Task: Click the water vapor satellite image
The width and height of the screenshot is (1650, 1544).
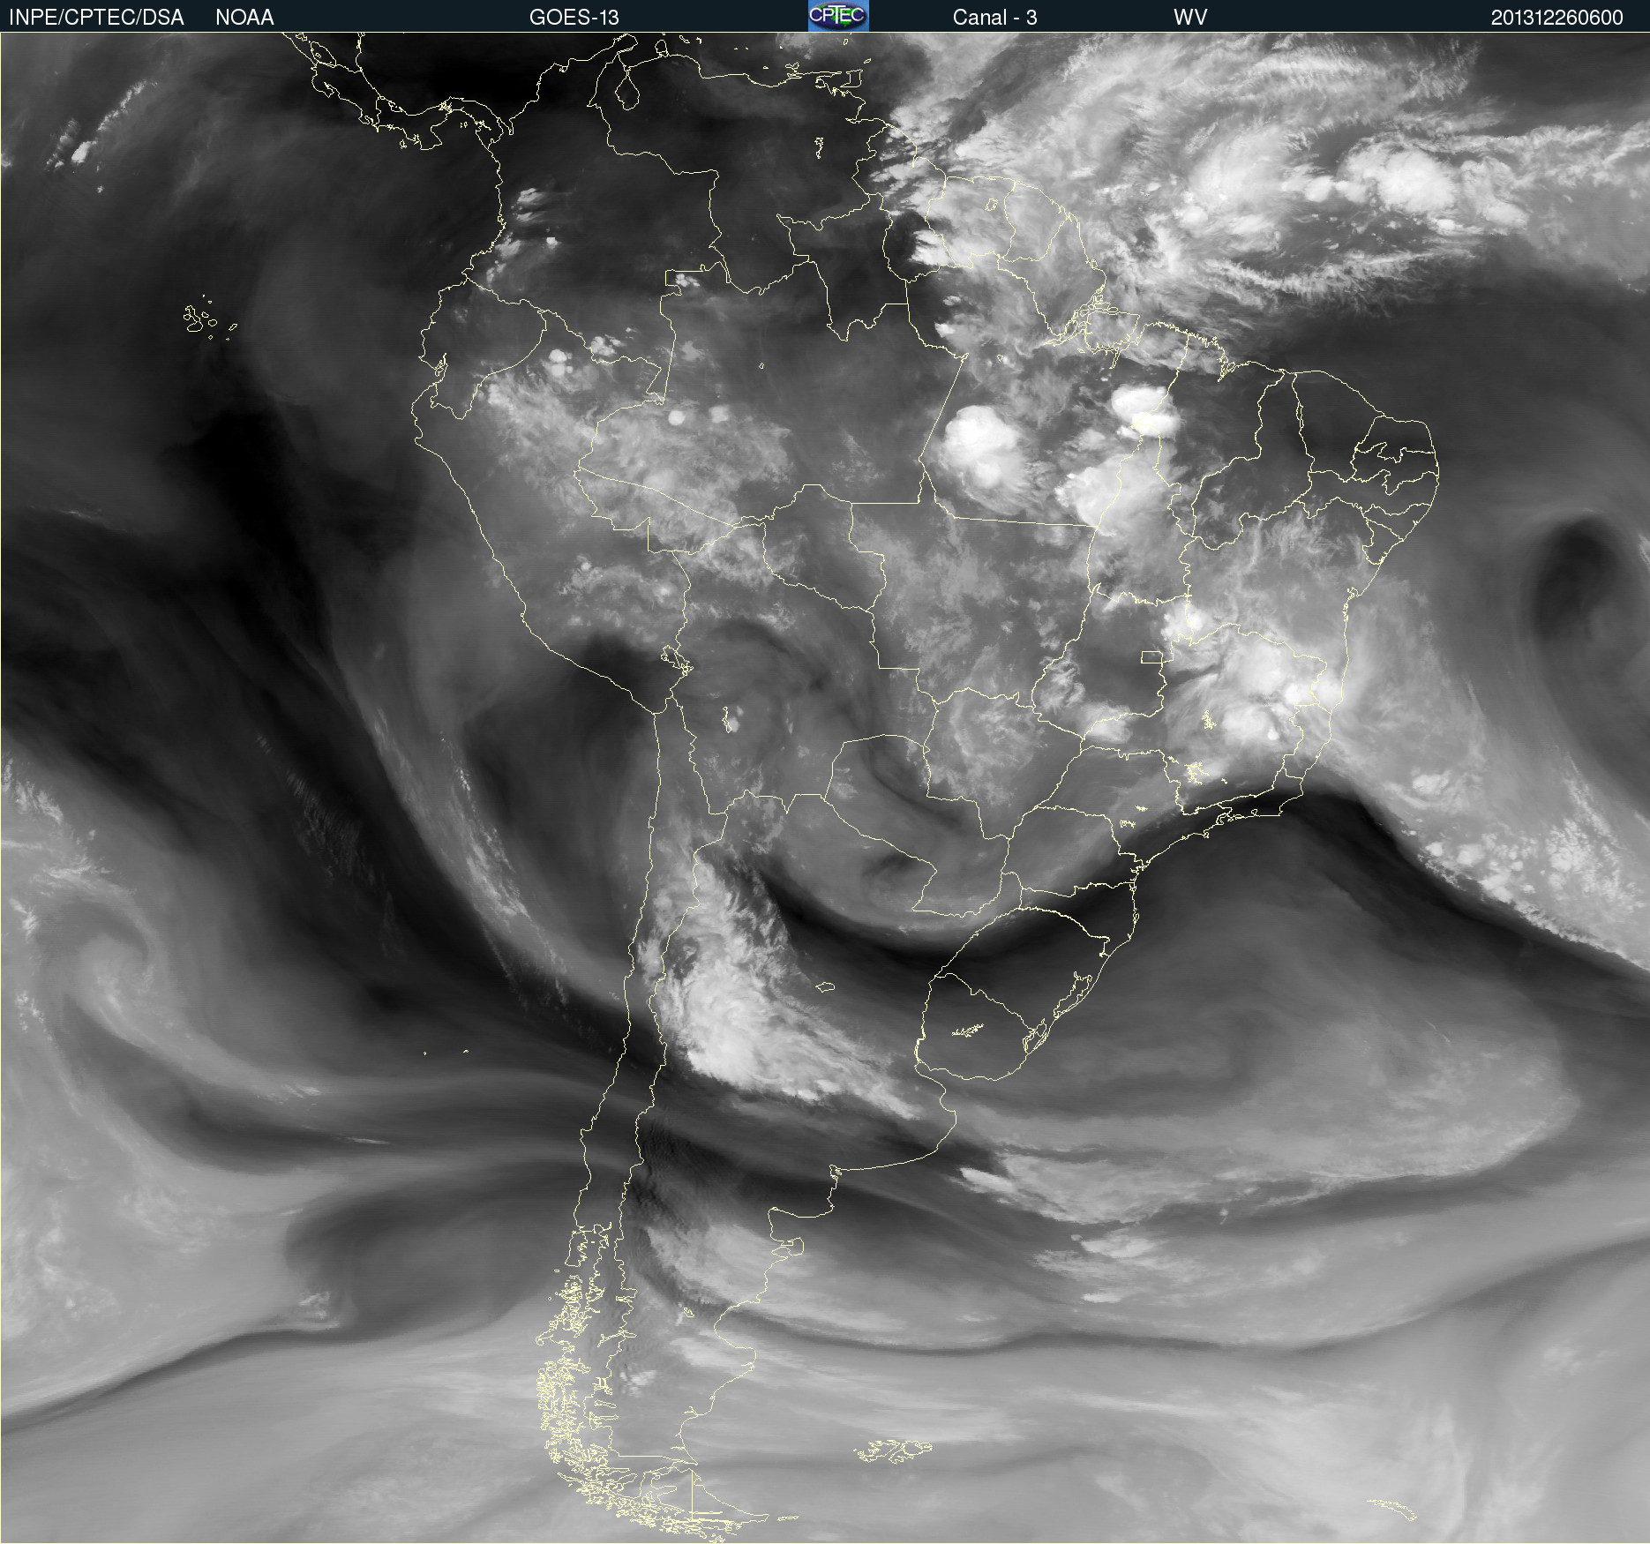Action: (x=825, y=788)
